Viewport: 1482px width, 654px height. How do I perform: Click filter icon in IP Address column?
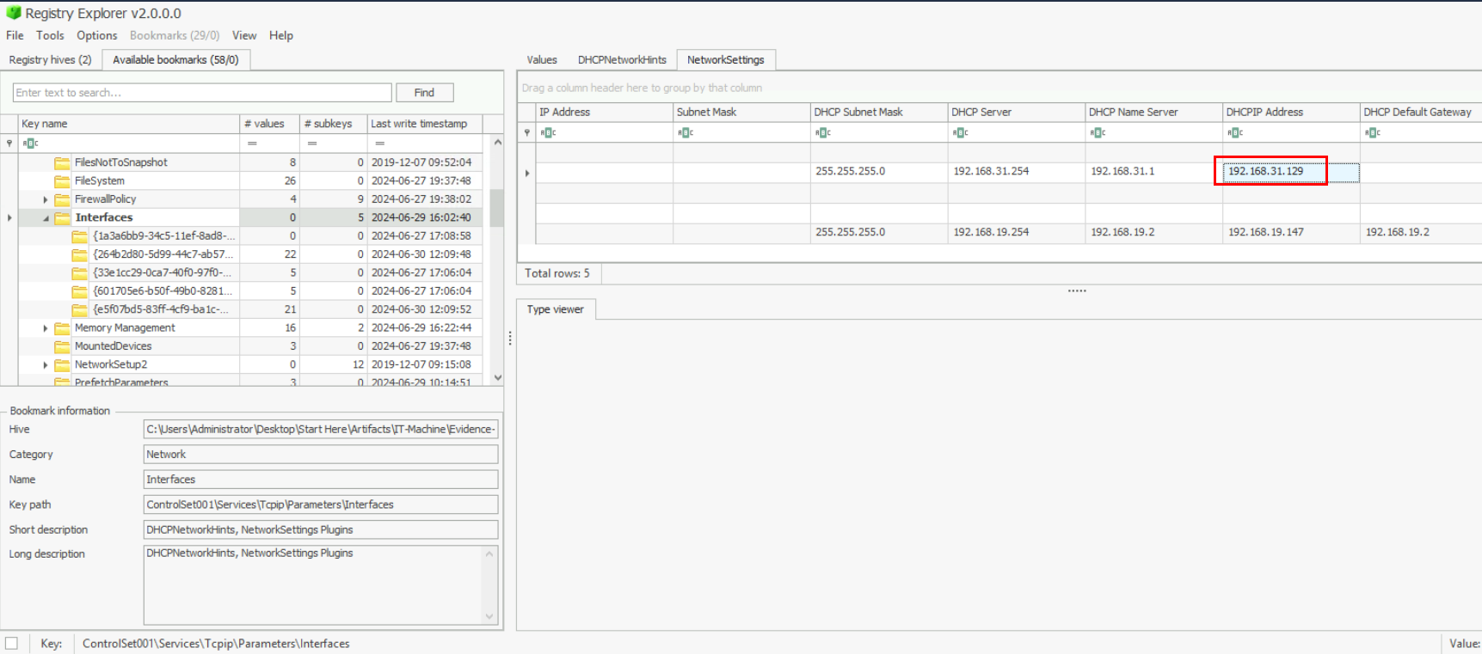click(x=548, y=132)
